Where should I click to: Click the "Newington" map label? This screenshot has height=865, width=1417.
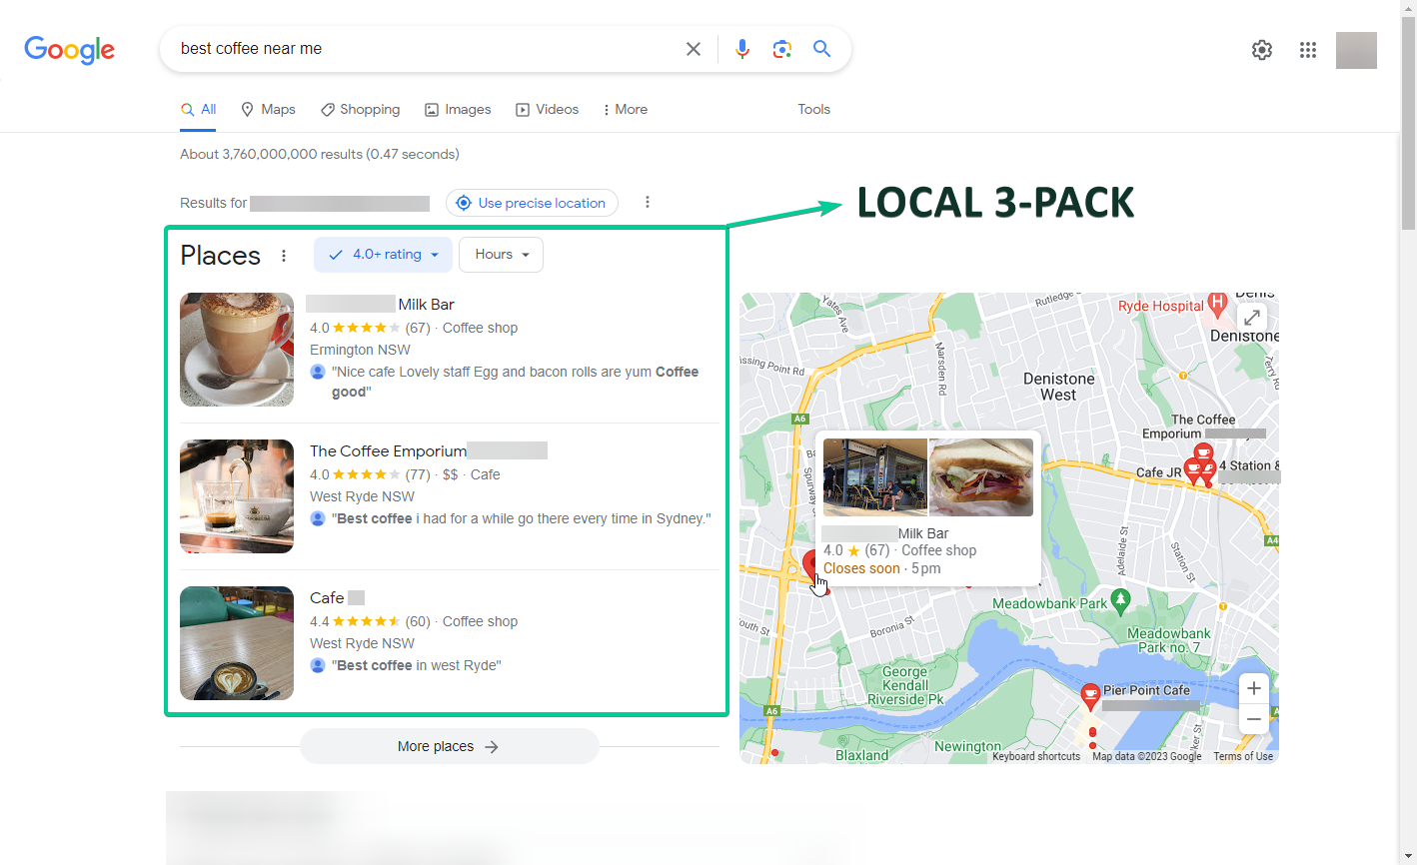click(967, 746)
